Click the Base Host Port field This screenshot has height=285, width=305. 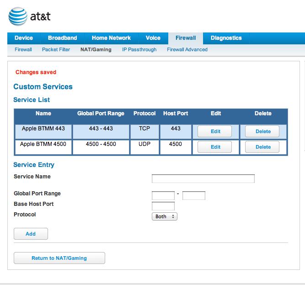163,206
